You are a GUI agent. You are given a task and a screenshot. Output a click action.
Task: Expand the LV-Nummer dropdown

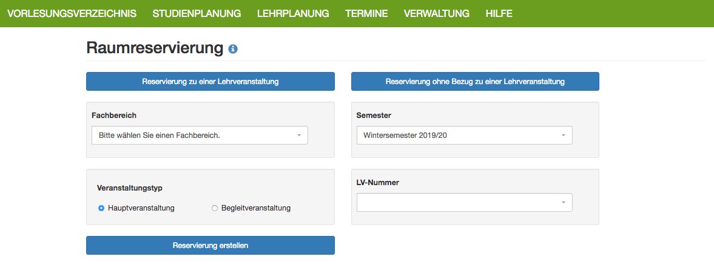tap(465, 203)
